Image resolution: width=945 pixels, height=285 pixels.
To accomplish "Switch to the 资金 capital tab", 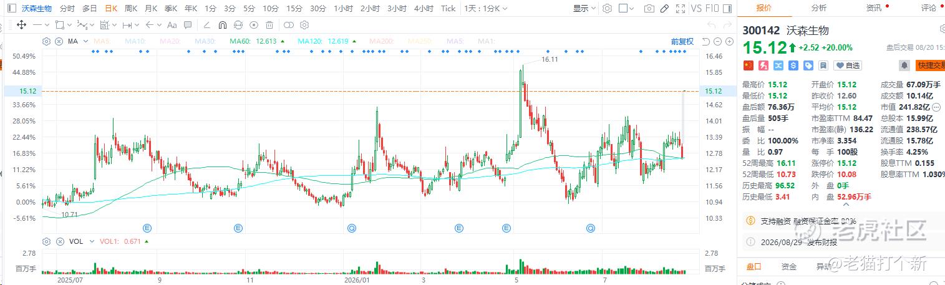I will pyautogui.click(x=789, y=267).
